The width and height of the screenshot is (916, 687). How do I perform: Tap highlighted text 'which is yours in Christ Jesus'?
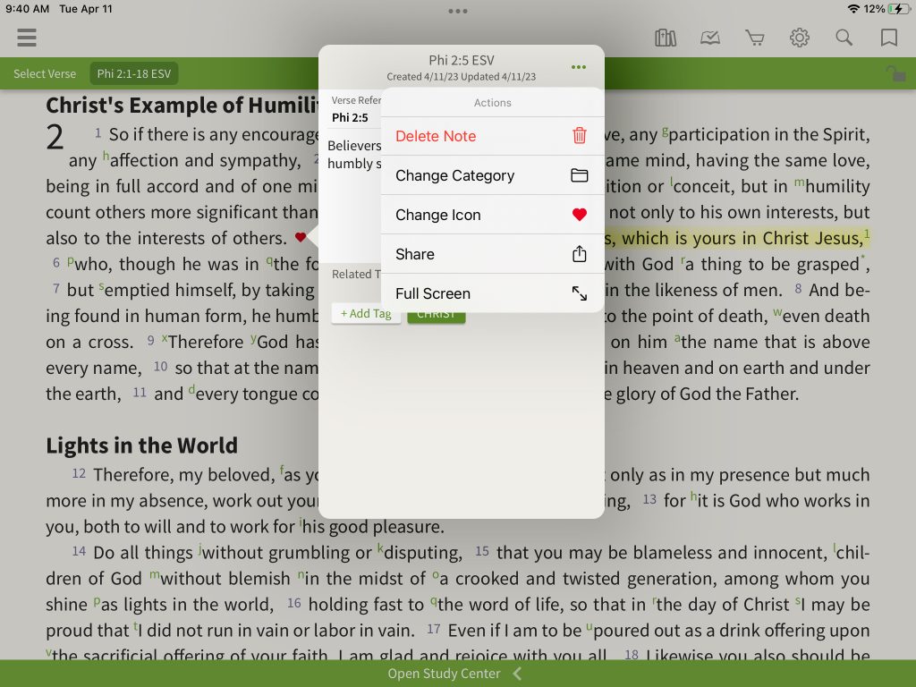[x=742, y=238]
